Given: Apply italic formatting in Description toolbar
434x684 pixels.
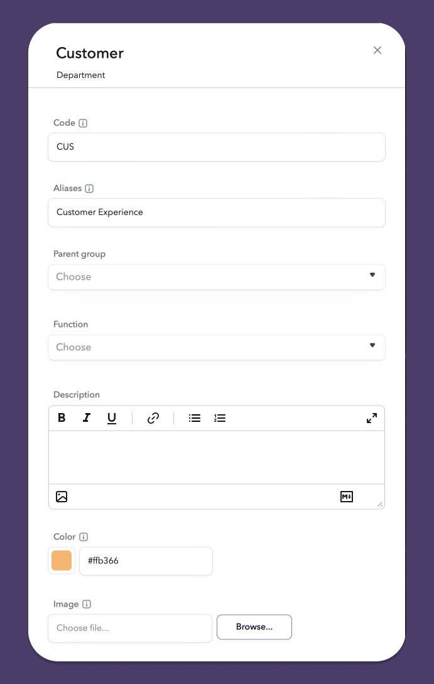Looking at the screenshot, I should tap(87, 418).
